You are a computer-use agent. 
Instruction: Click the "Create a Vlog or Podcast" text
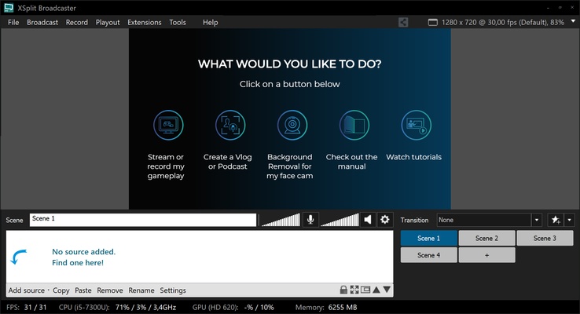227,162
